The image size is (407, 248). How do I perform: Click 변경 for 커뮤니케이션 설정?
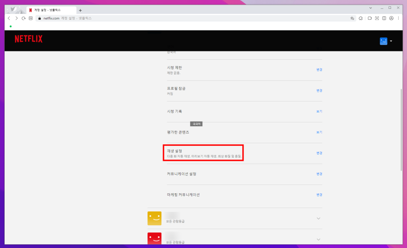(x=319, y=174)
